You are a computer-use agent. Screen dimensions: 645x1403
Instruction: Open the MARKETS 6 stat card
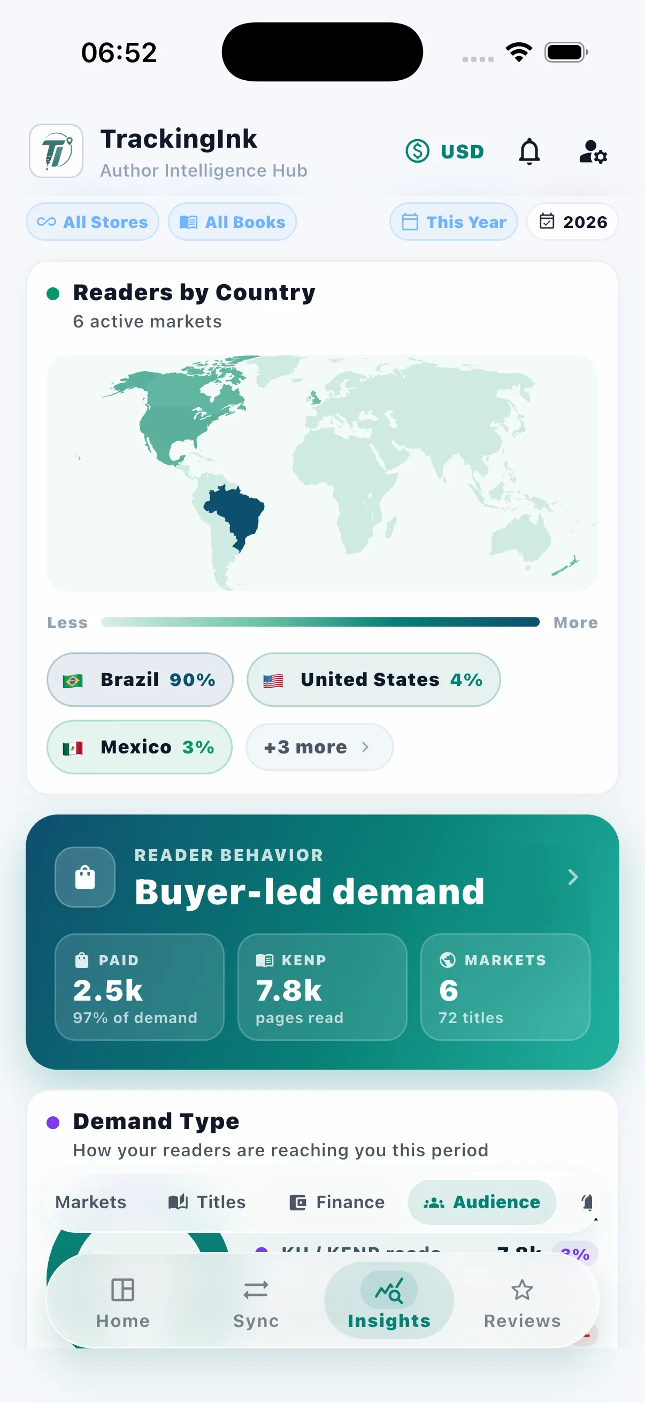(505, 987)
